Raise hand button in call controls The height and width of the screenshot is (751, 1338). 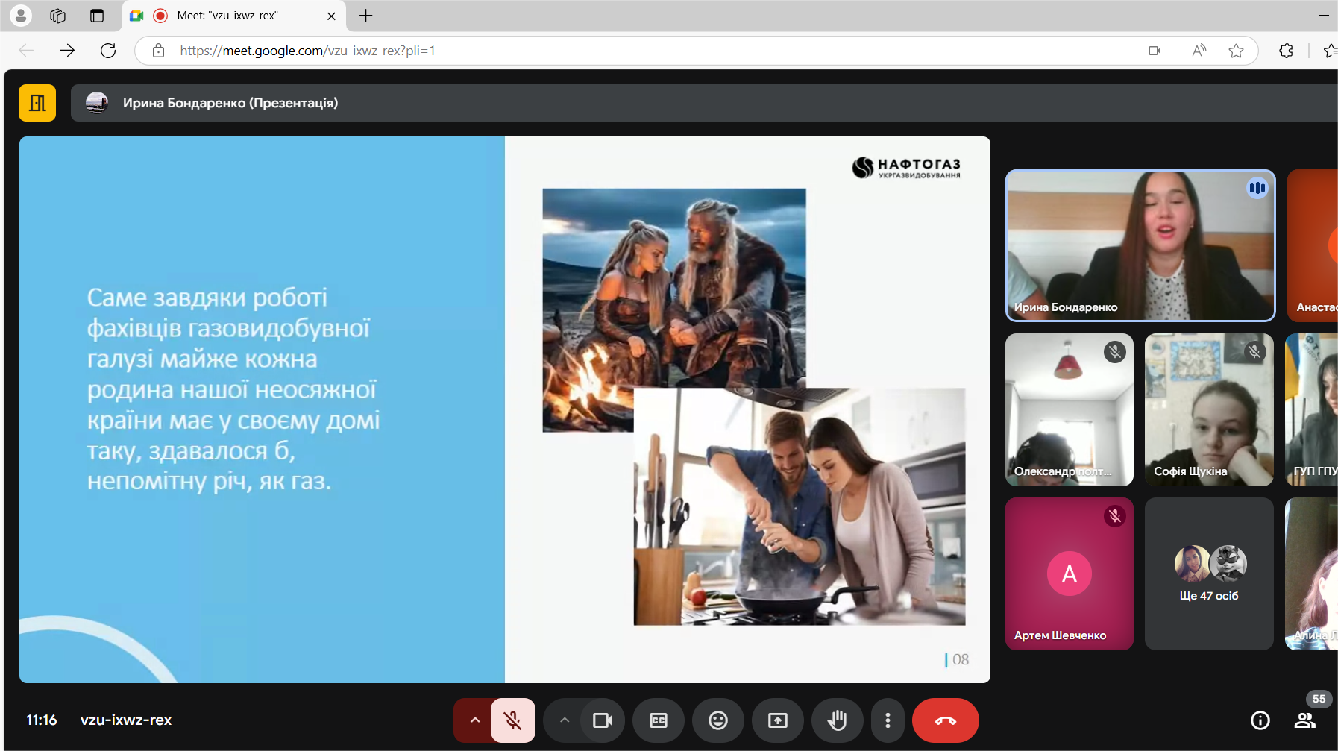[838, 720]
